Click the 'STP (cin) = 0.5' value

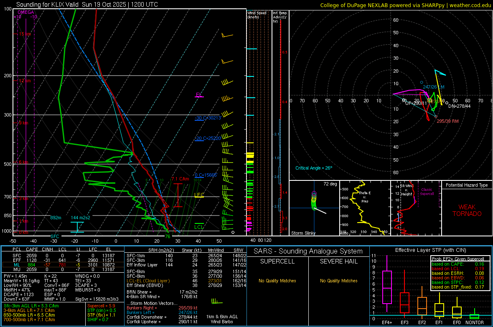(102, 310)
